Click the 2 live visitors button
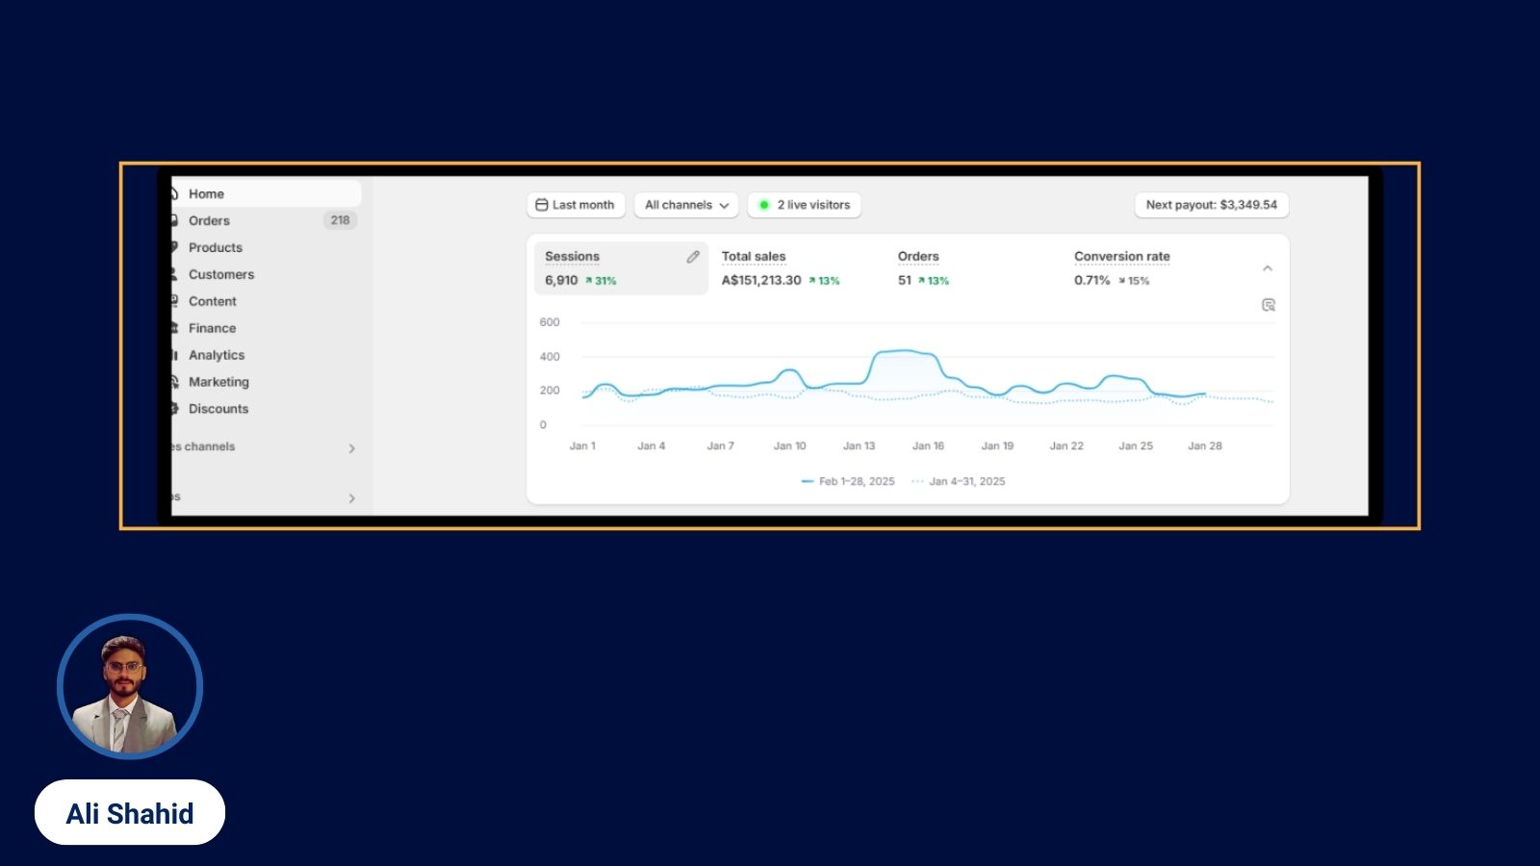This screenshot has height=866, width=1540. click(x=805, y=205)
